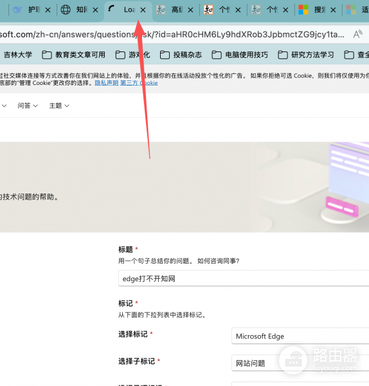Image resolution: width=369 pixels, height=386 pixels.
Task: Close the Loading tab
Action: coord(143,10)
